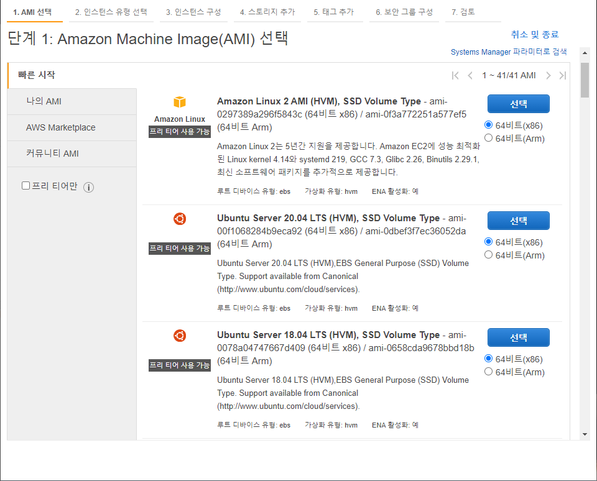Open AWS Marketplace in sidebar
The height and width of the screenshot is (481, 597).
click(72, 127)
